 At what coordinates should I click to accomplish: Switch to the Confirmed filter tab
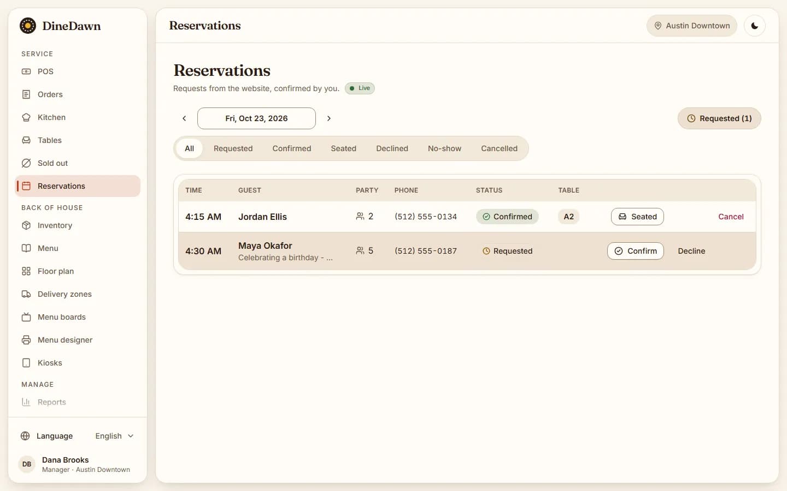point(292,148)
